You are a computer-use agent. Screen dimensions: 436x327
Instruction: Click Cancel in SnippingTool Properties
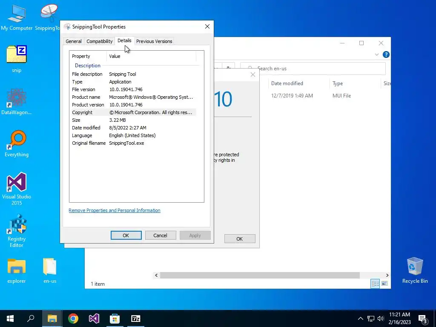161,235
